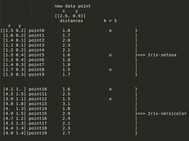This screenshot has width=189, height=141.
Task: Click the distance value 3.1 for point13
Action: point(66,104)
